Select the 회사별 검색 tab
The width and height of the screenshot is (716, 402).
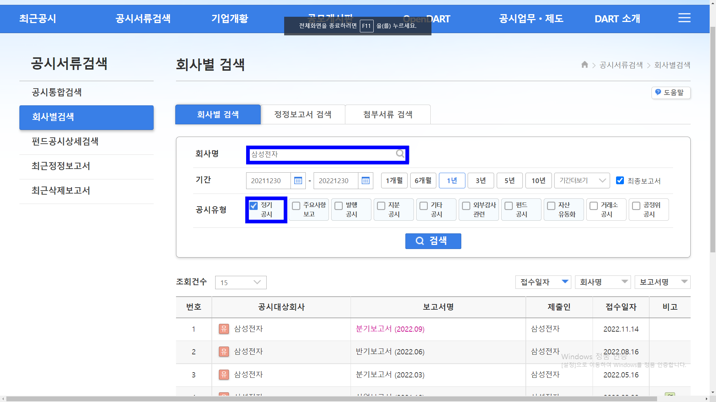[218, 114]
